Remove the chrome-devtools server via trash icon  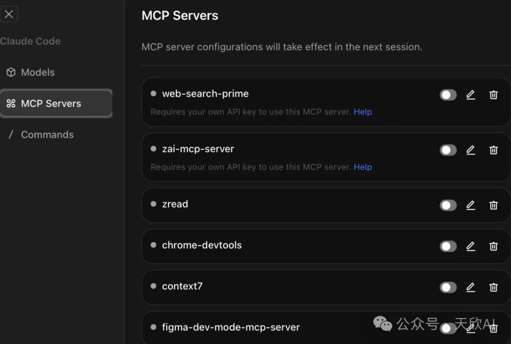(493, 247)
